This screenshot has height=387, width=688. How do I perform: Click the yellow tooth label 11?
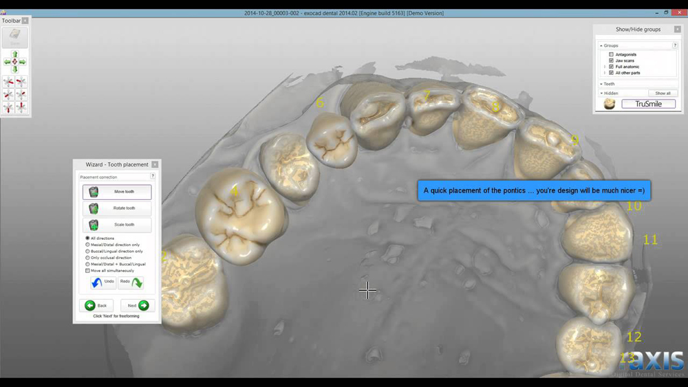click(650, 240)
